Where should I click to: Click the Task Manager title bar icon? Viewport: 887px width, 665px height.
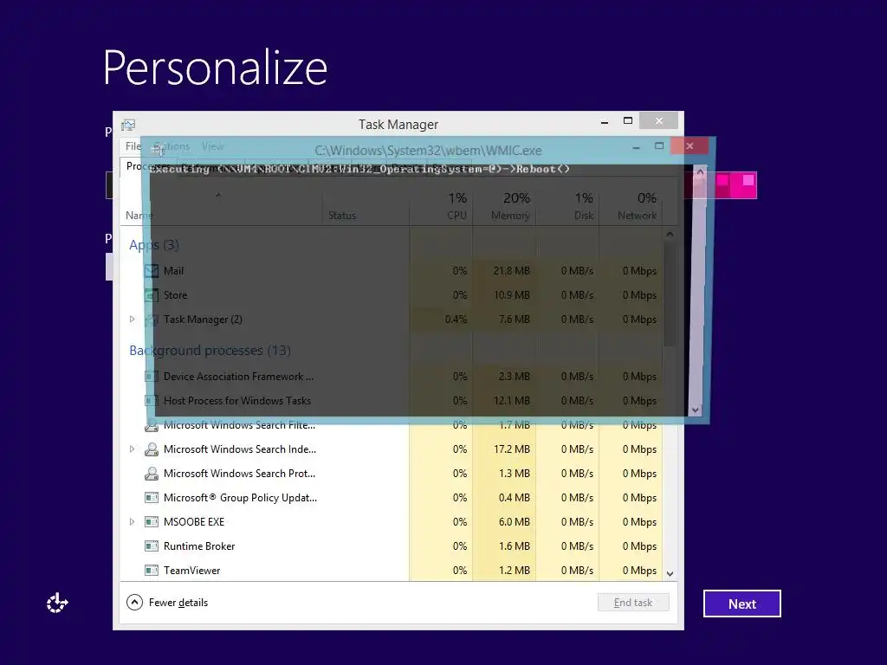(128, 125)
